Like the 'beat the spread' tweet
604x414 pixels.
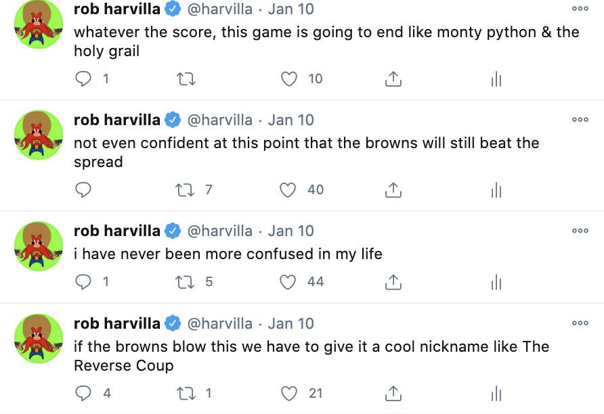pos(289,190)
